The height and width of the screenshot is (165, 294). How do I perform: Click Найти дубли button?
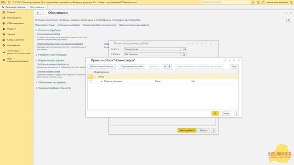click(x=187, y=131)
